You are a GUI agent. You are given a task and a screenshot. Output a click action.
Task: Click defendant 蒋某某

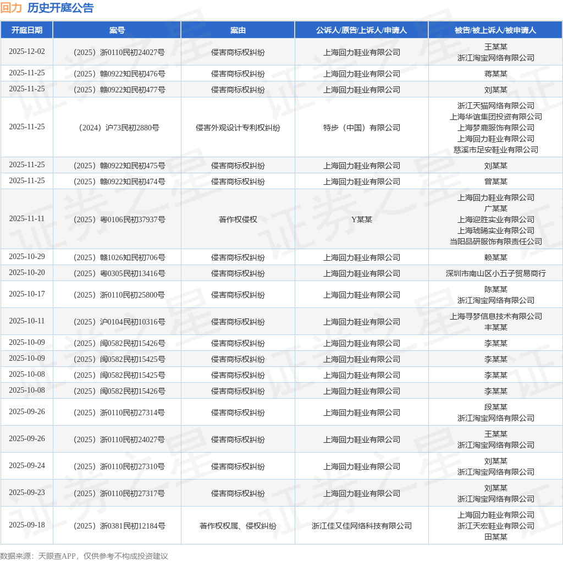coord(496,74)
